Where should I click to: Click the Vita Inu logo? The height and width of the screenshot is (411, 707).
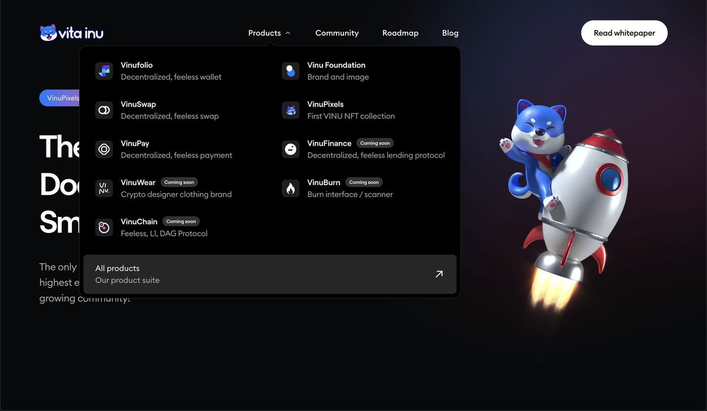pyautogui.click(x=72, y=33)
